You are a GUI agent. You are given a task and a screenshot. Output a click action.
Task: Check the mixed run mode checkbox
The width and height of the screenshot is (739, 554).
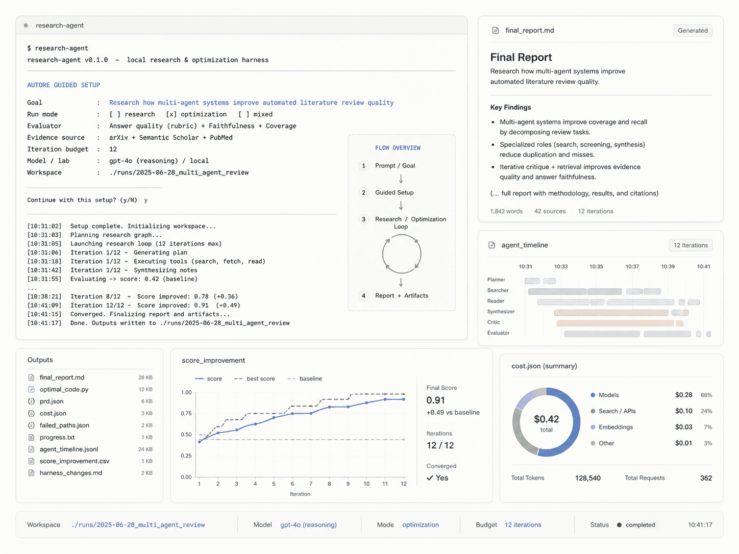coord(244,114)
